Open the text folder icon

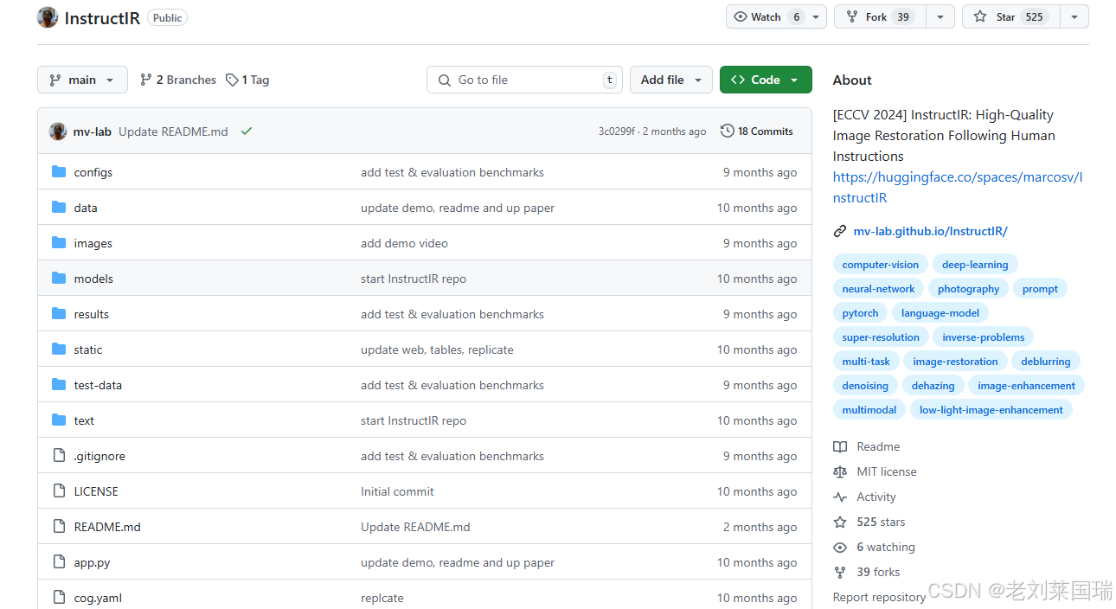tap(59, 420)
